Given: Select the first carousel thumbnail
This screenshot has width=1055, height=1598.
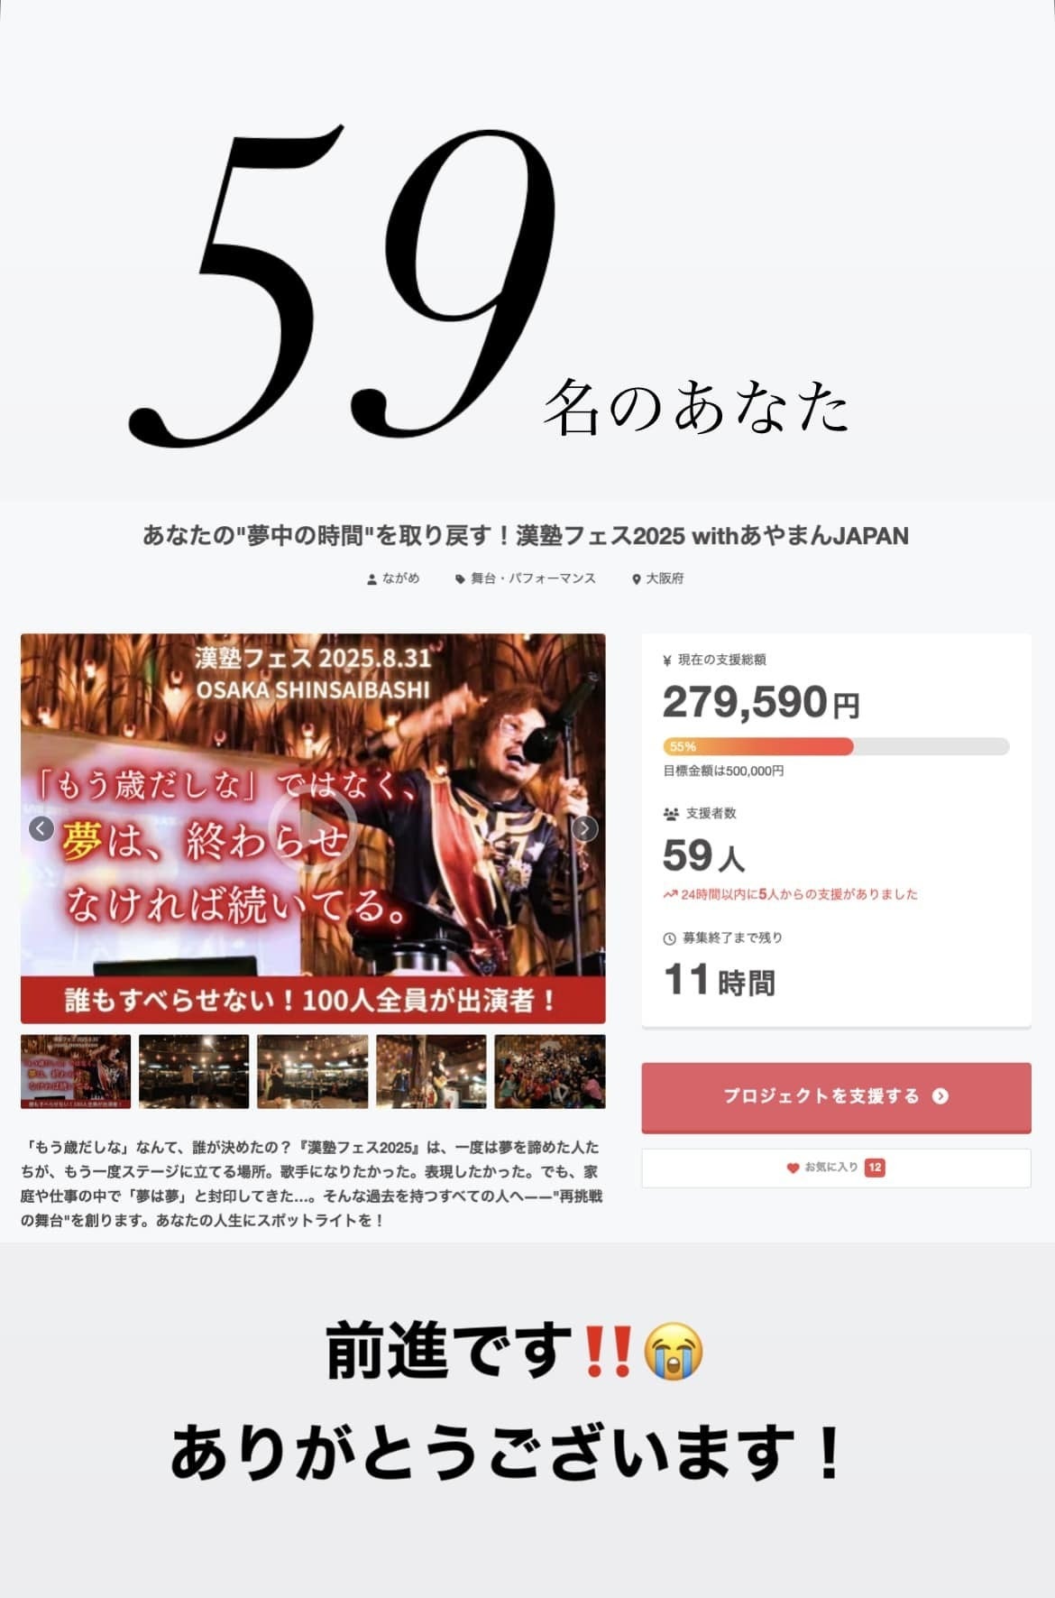Looking at the screenshot, I should click(x=76, y=1071).
